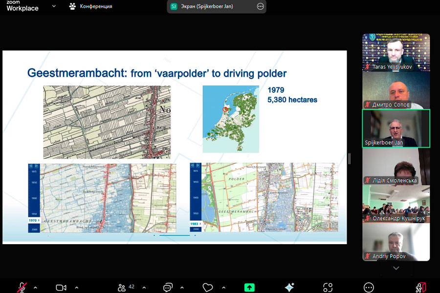Select Лідія Смоленська video thumbnail

(396, 166)
